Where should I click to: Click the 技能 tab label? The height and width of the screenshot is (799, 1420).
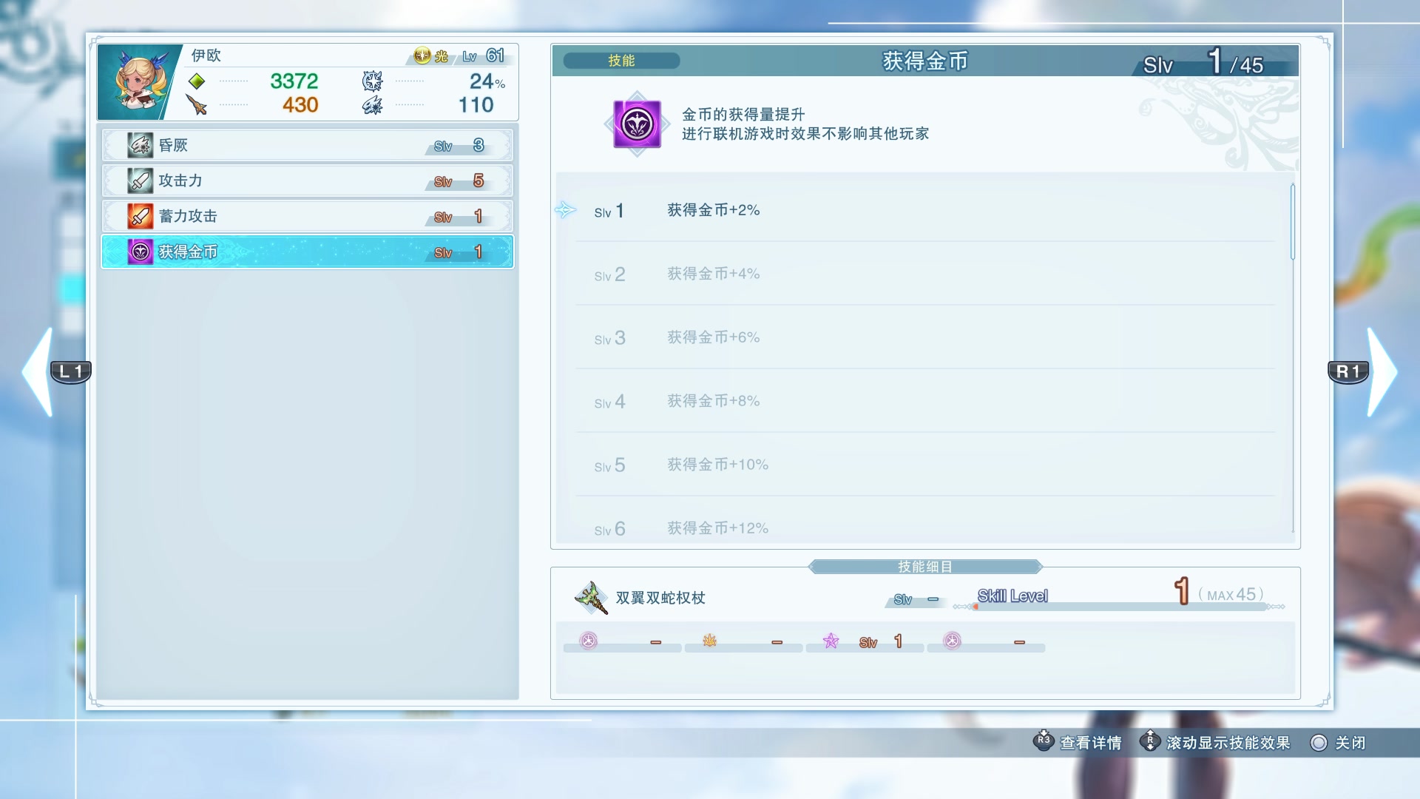tap(621, 61)
